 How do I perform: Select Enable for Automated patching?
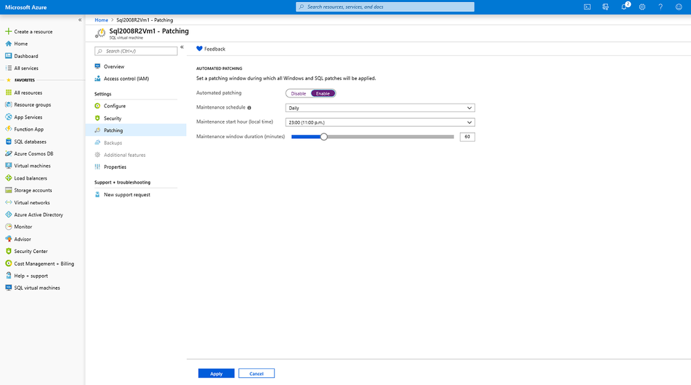pyautogui.click(x=323, y=93)
